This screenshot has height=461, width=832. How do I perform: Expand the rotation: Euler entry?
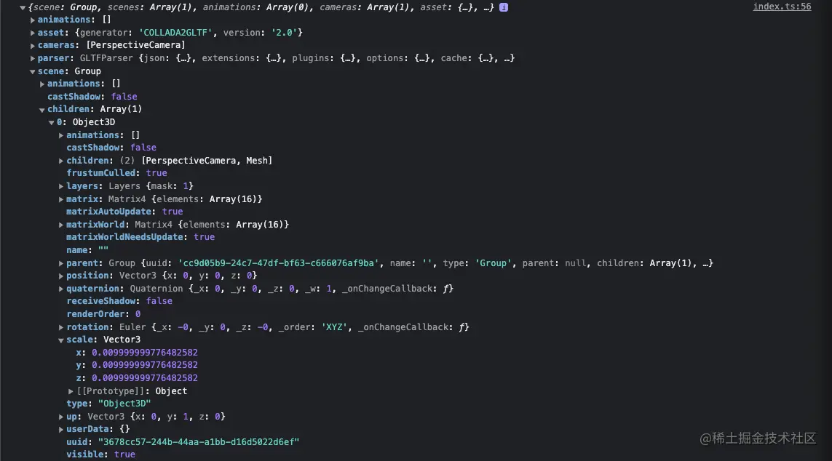[x=61, y=327]
